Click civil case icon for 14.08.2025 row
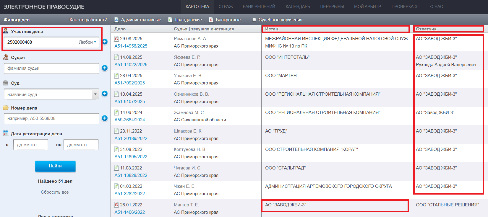488x217 pixels. click(116, 57)
